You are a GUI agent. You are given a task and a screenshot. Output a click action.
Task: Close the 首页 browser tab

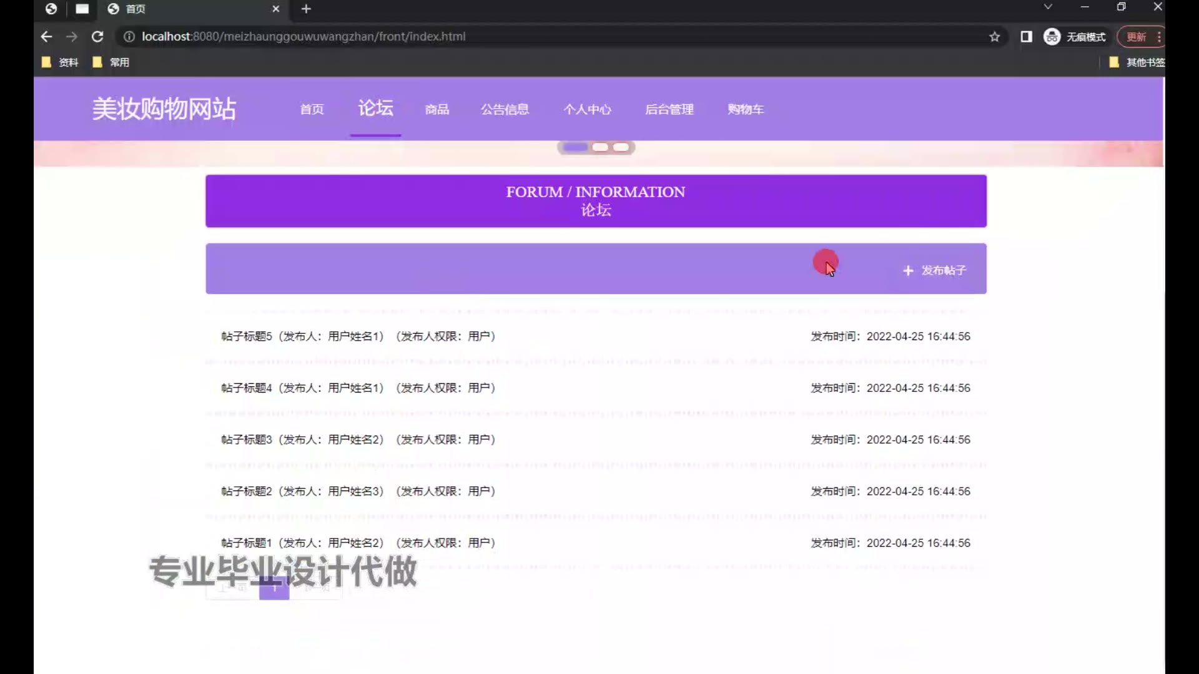pos(275,9)
